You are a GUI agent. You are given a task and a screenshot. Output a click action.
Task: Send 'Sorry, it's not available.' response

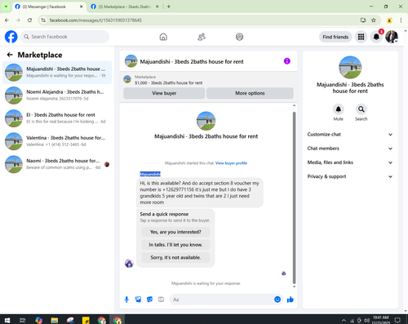175,257
